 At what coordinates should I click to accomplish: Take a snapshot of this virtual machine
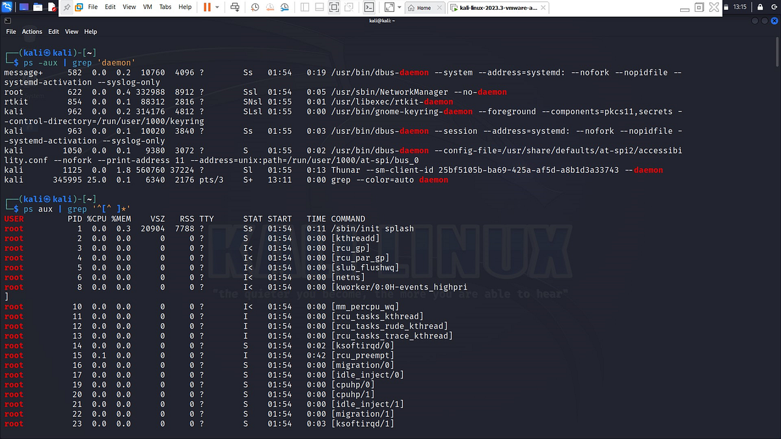tap(254, 8)
